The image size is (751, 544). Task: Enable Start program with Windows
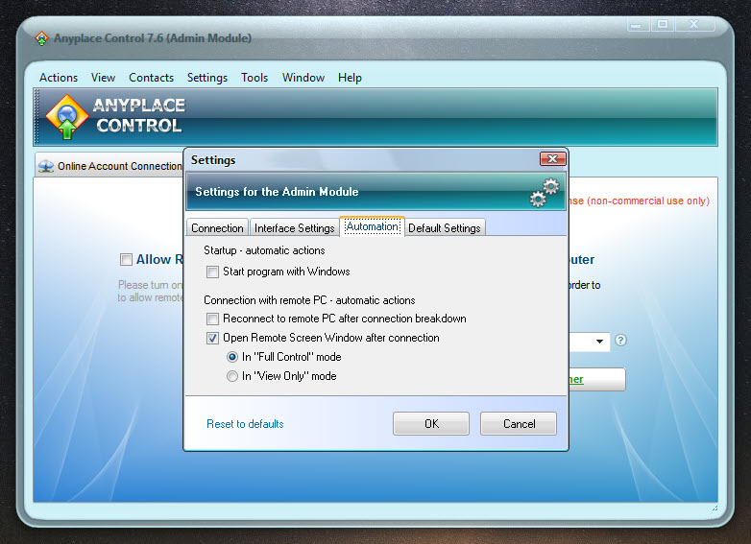pos(212,272)
